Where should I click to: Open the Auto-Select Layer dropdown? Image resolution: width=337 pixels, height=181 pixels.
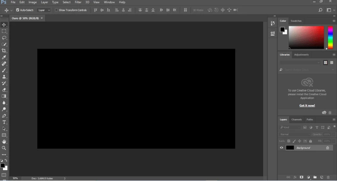[x=44, y=10]
